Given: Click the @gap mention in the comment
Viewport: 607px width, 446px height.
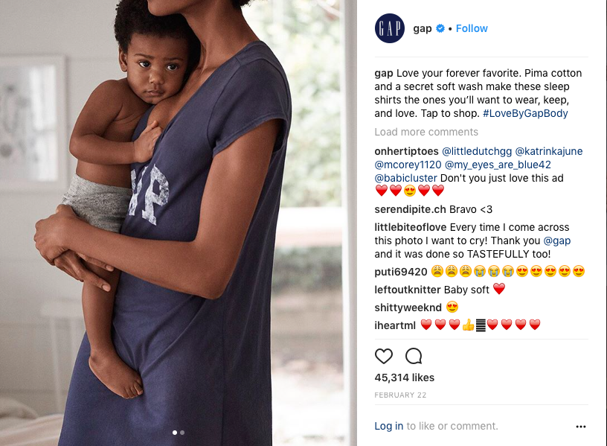Looking at the screenshot, I should pos(557,240).
